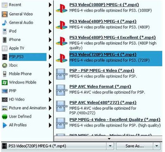Click the Mobile Phone icon
The image size is (165, 152).
tap(5, 74)
